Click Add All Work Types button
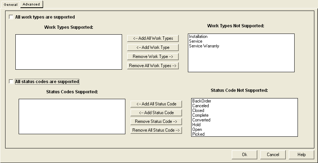 tap(153, 38)
